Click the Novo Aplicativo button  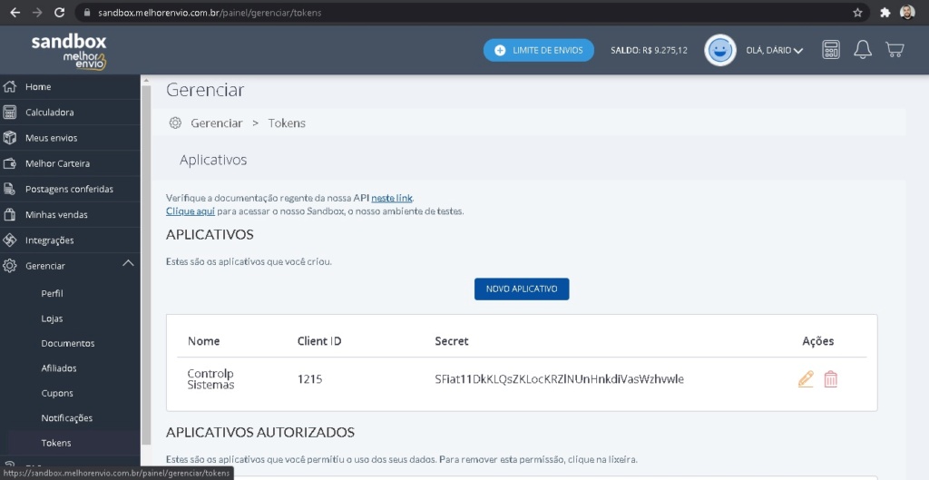point(522,289)
